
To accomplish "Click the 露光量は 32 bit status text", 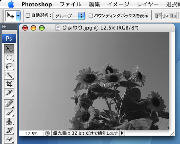I will pos(86,133).
